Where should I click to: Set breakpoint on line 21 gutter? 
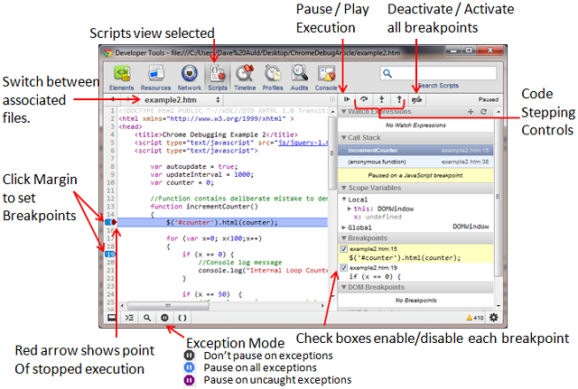click(x=110, y=271)
